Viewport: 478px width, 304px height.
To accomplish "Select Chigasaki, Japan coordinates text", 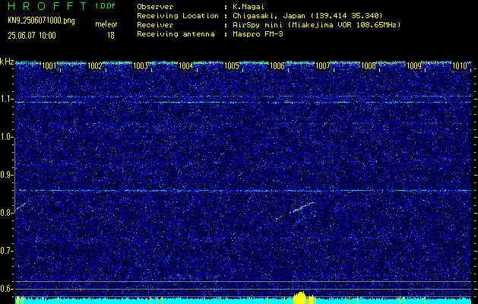I will [307, 15].
